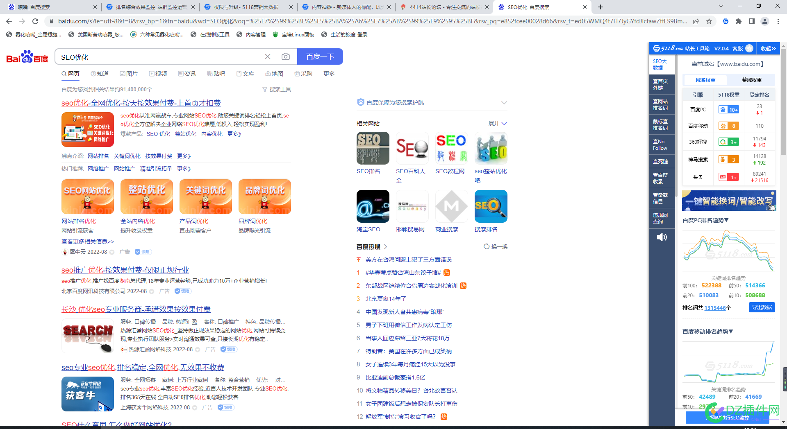Click the 5118.com logo in panel
Image resolution: width=787 pixels, height=429 pixels.
[x=668, y=48]
